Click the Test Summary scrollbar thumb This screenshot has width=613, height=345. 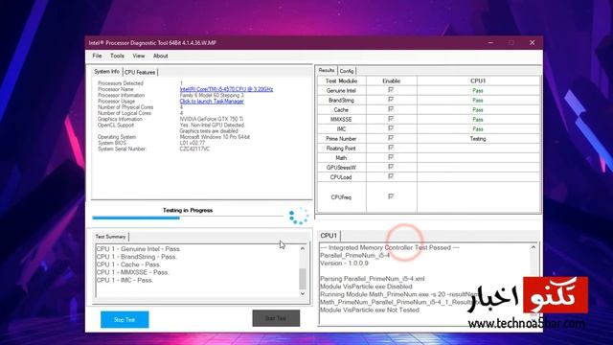click(x=303, y=279)
